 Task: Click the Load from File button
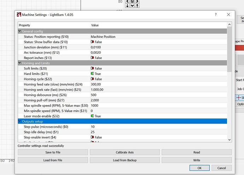click(x=53, y=160)
